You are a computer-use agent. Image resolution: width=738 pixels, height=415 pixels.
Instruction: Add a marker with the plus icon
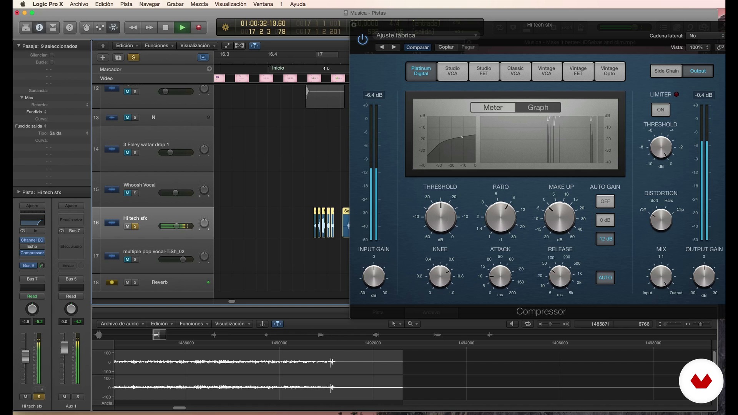[209, 69]
